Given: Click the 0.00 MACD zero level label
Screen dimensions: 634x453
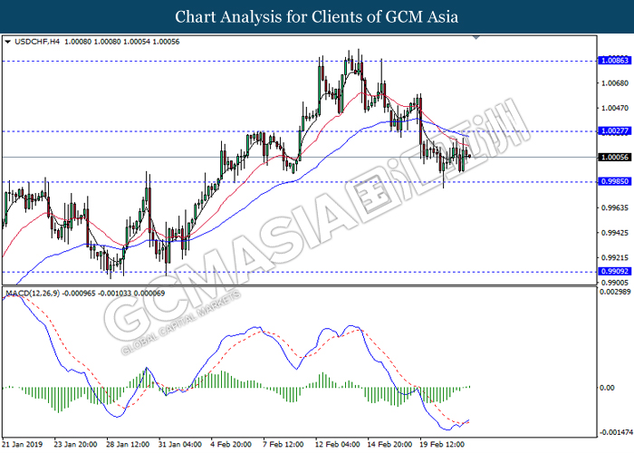Looking at the screenshot, I should [607, 388].
